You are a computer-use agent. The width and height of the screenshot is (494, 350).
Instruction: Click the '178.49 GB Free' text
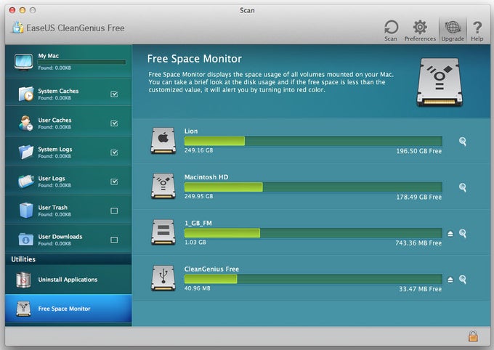click(418, 198)
